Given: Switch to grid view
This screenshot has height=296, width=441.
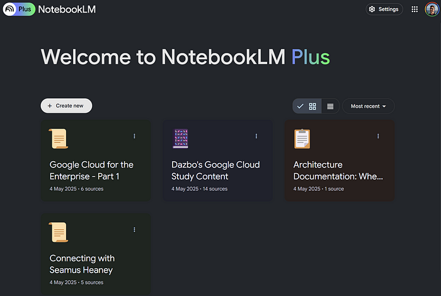Looking at the screenshot, I should click(x=307, y=106).
